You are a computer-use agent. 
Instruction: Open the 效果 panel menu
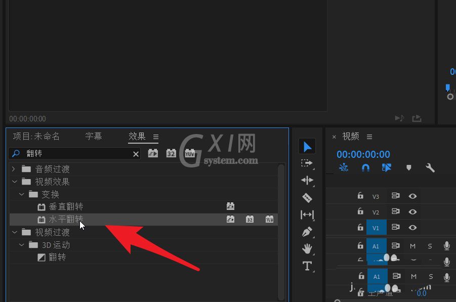click(156, 137)
